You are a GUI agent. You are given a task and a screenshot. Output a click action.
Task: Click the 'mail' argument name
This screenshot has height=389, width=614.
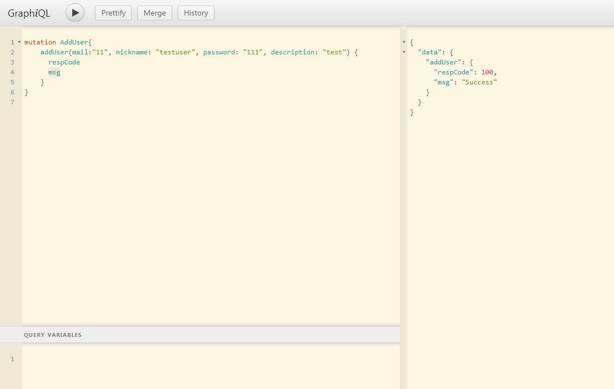[80, 52]
